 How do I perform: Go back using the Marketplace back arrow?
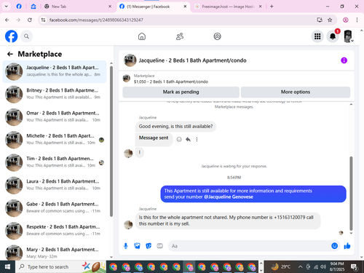click(x=10, y=54)
